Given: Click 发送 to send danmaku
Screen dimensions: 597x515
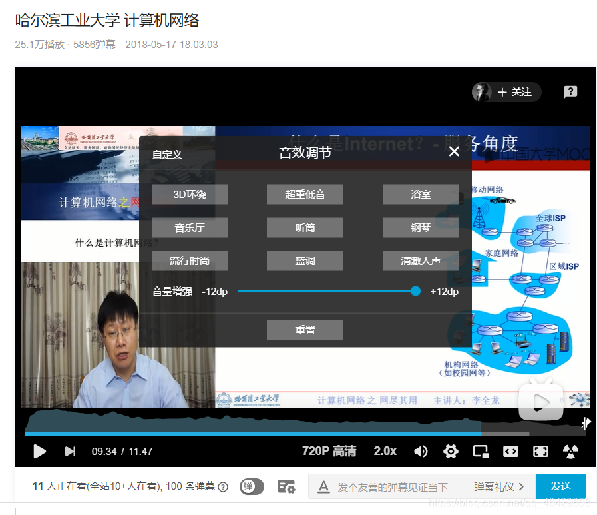Looking at the screenshot, I should pos(560,486).
